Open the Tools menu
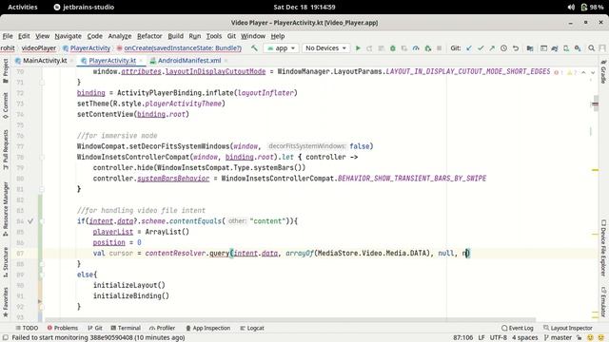The image size is (609, 342). click(x=213, y=36)
